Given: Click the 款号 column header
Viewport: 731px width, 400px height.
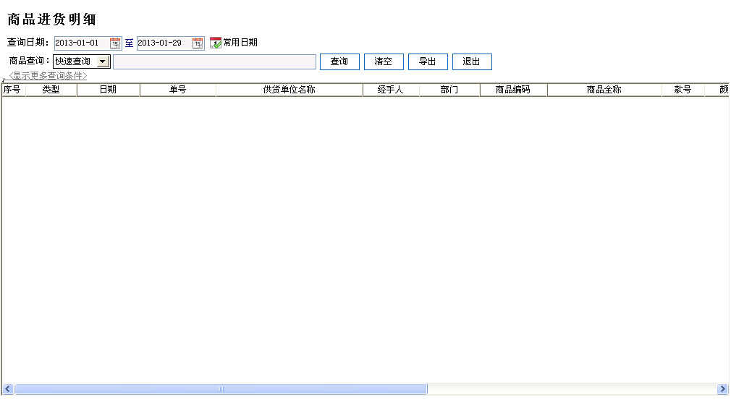Looking at the screenshot, I should click(x=683, y=90).
